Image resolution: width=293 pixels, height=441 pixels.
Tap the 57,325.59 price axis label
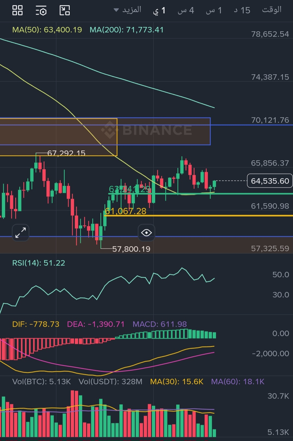coord(270,248)
